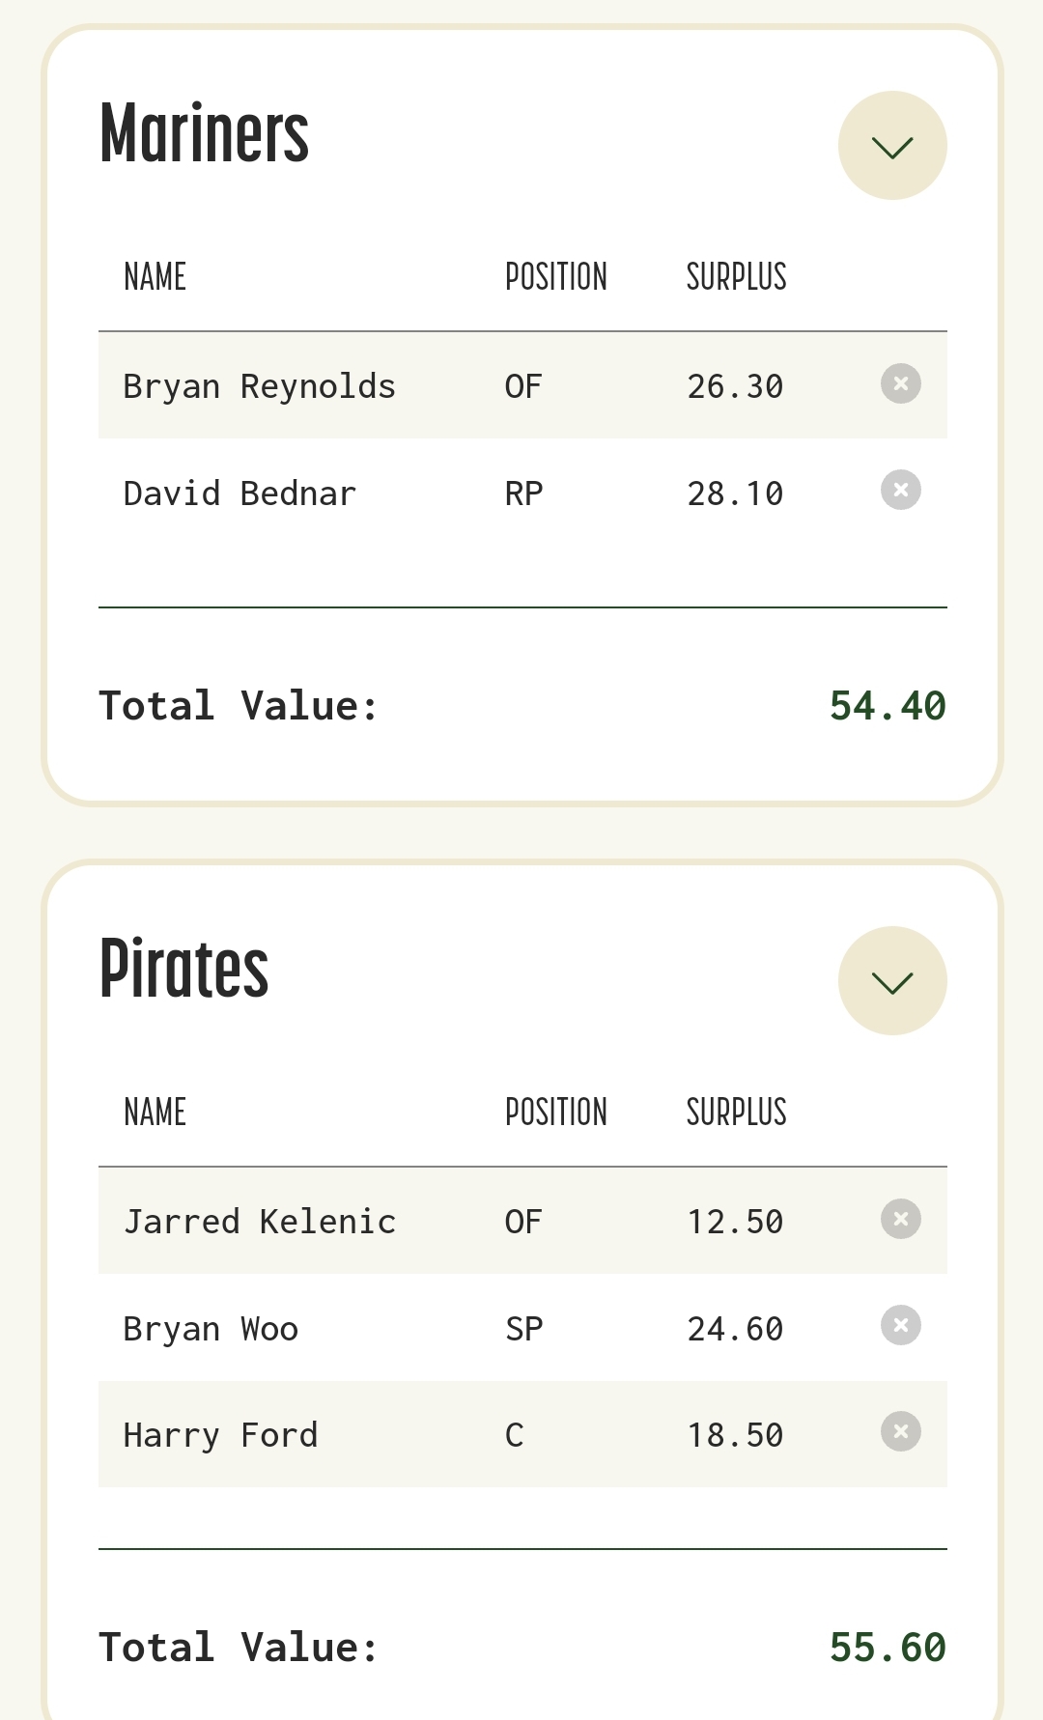Collapse the Pirates panel with chevron
Viewport: 1043px width, 1720px height.
point(891,981)
